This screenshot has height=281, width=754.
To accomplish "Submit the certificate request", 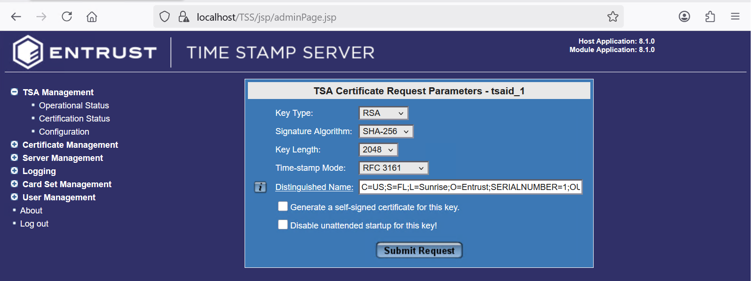I will (x=419, y=251).
